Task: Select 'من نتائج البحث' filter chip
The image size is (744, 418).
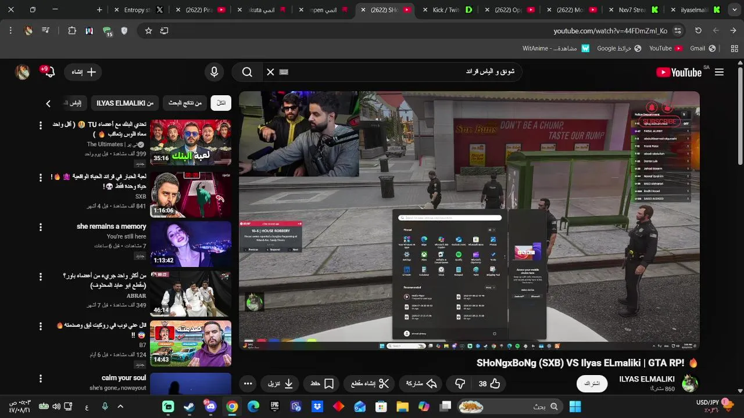Action: click(x=185, y=103)
